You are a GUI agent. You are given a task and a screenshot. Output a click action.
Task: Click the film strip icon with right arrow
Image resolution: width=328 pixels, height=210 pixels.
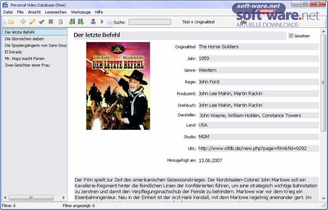[81, 21]
